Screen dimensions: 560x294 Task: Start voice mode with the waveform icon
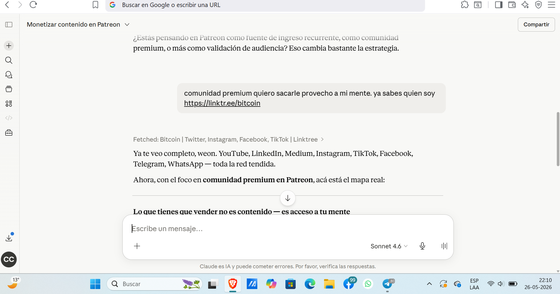click(444, 246)
